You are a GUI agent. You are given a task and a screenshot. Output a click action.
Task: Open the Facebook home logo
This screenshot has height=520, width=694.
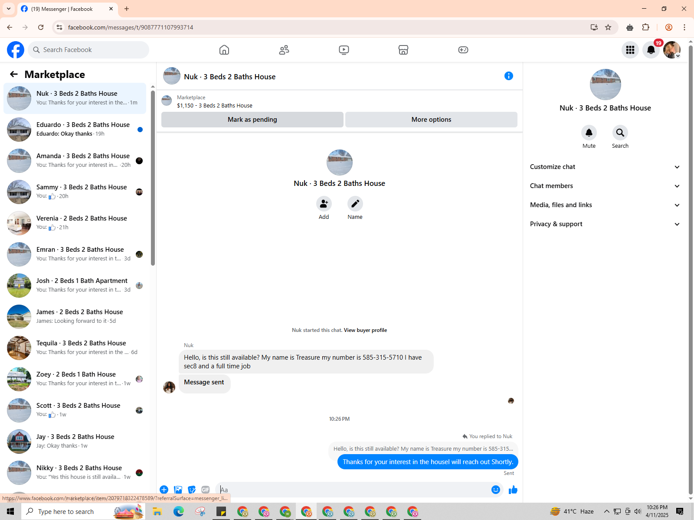(16, 50)
